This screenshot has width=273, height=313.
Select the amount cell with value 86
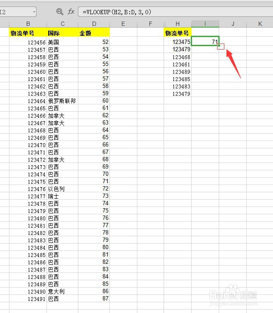click(x=94, y=291)
